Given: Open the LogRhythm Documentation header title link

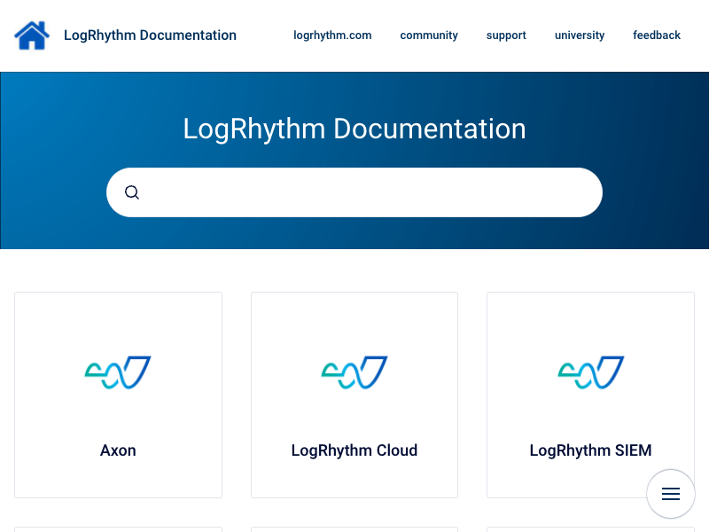Looking at the screenshot, I should tap(150, 35).
